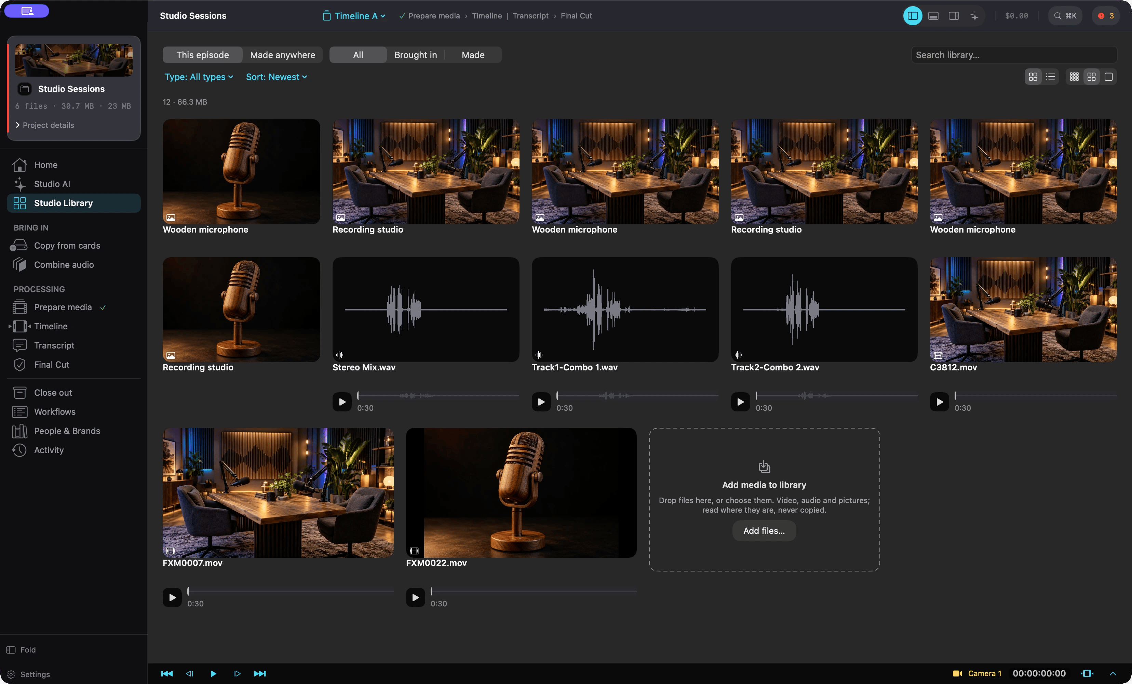Click the red notification badge showing 3
The height and width of the screenshot is (684, 1132).
point(1106,16)
